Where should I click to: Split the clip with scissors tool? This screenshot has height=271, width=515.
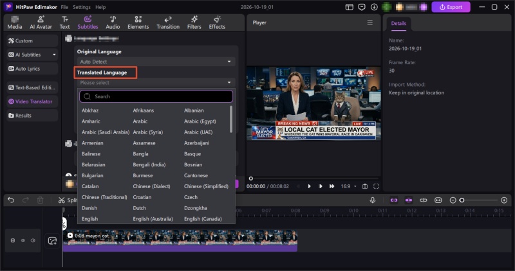pos(68,200)
